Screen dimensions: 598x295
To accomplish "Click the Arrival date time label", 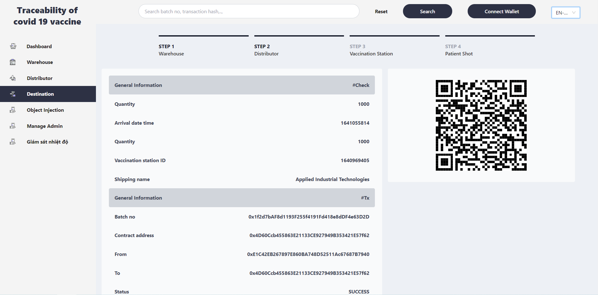I will tap(134, 123).
